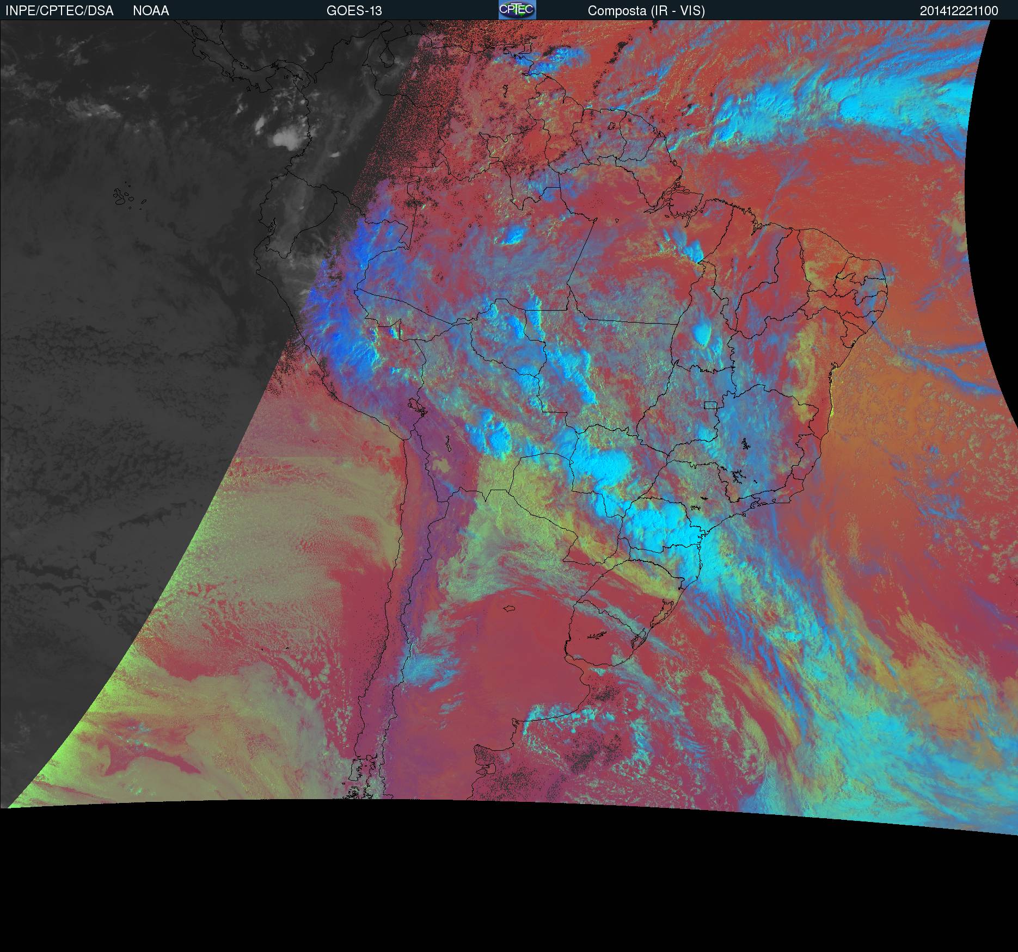Click the CPTEC logo icon

(x=517, y=10)
